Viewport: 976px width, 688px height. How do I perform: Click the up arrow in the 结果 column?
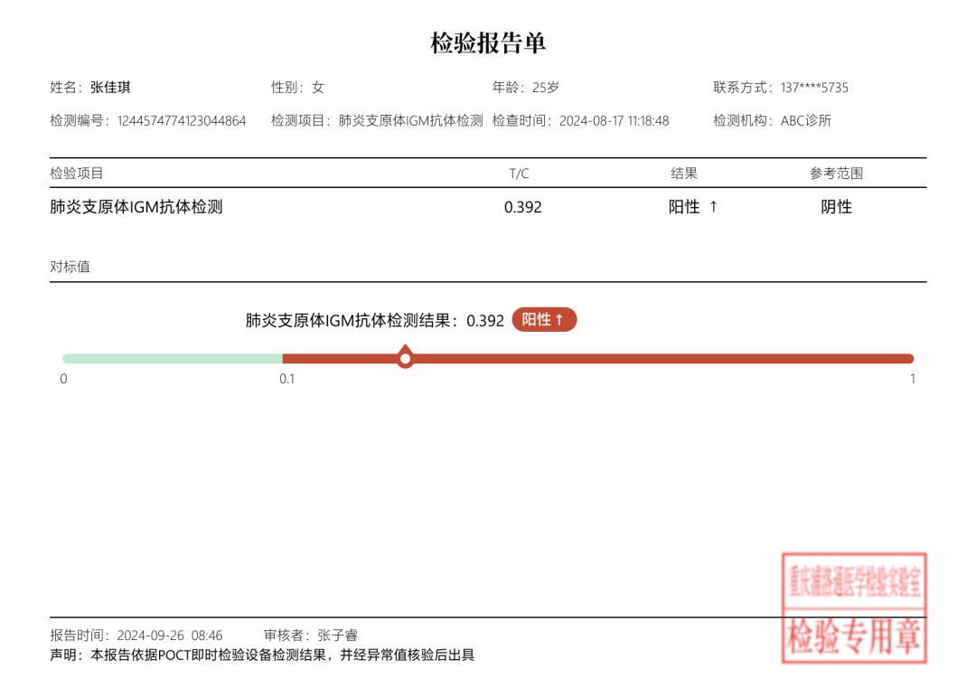pos(713,207)
